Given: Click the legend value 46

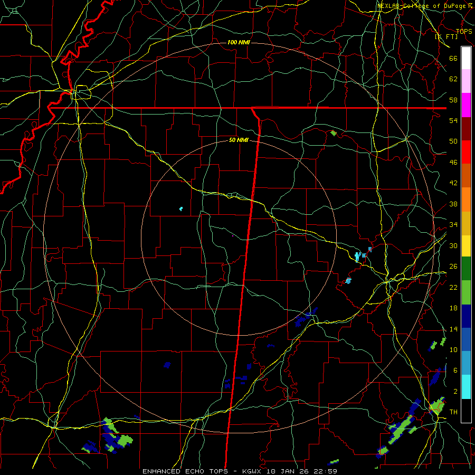Looking at the screenshot, I should point(453,163).
